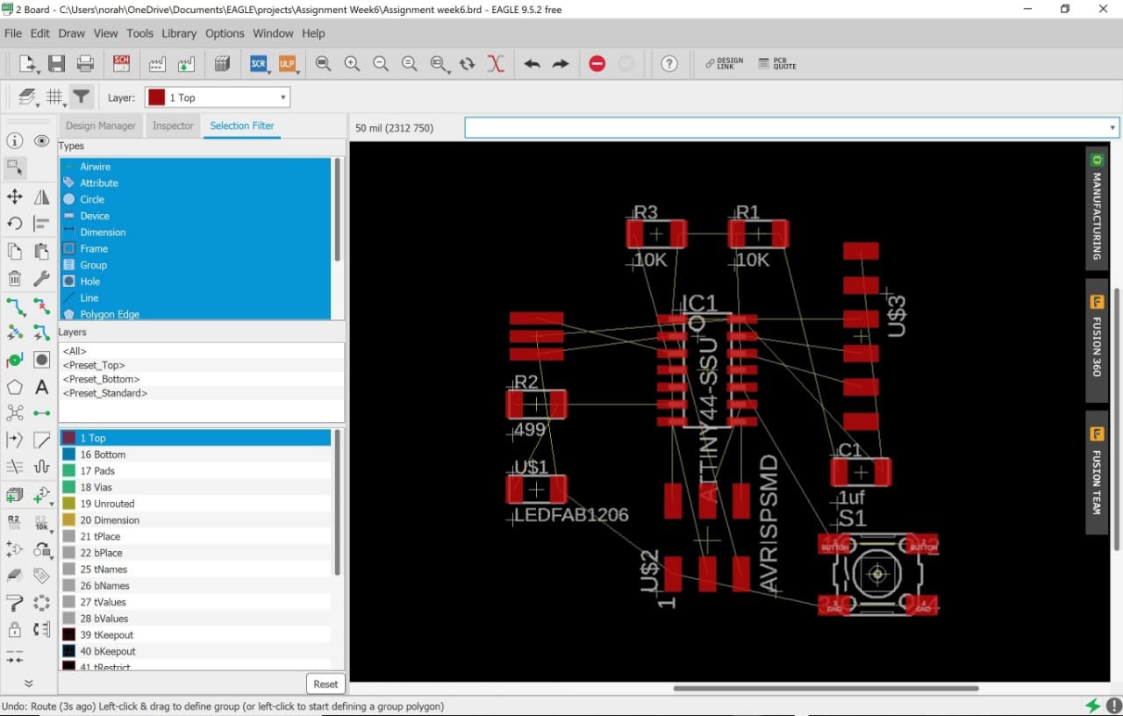1123x716 pixels.
Task: Select the Polygon tool
Action: (x=15, y=387)
